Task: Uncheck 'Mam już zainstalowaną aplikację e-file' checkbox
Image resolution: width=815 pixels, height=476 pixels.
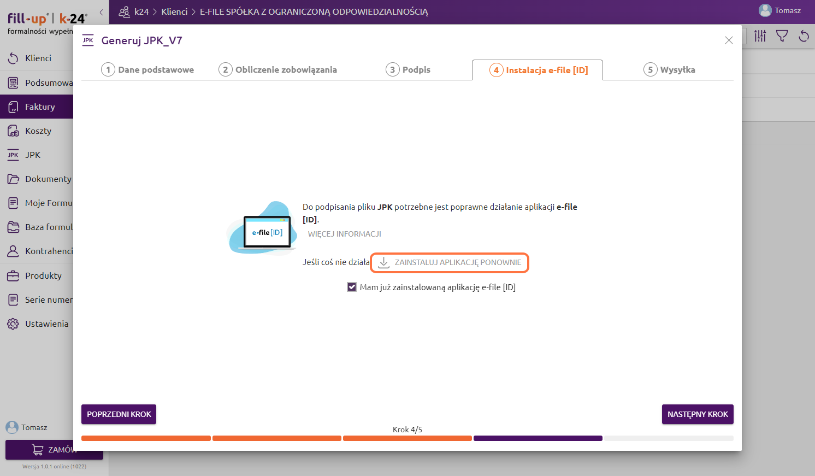Action: click(x=352, y=287)
